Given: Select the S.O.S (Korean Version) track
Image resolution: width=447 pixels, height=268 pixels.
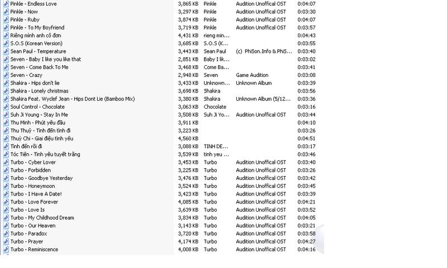Looking at the screenshot, I should tap(36, 43).
